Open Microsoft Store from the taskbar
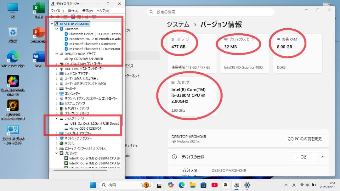Image resolution: width=340 pixels, height=191 pixels. click(203, 185)
